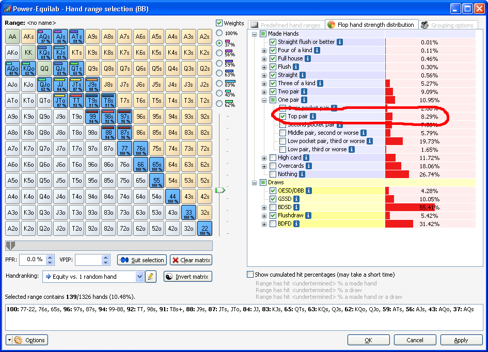Select the AKs hand cell

[x=28, y=36]
